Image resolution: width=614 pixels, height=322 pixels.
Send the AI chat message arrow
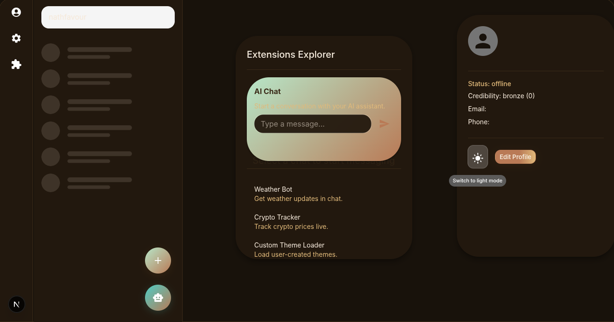pos(384,124)
